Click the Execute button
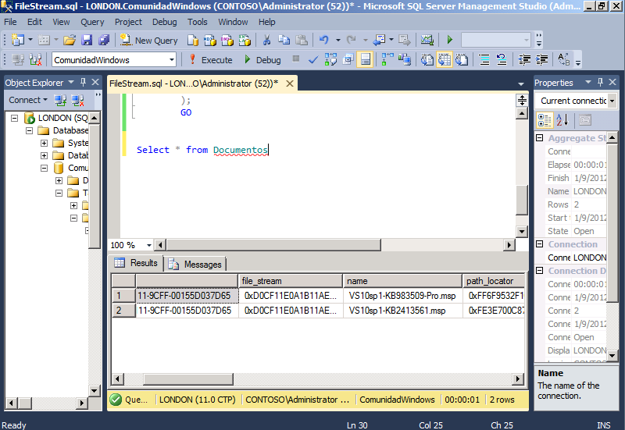625x430 pixels. tap(210, 60)
